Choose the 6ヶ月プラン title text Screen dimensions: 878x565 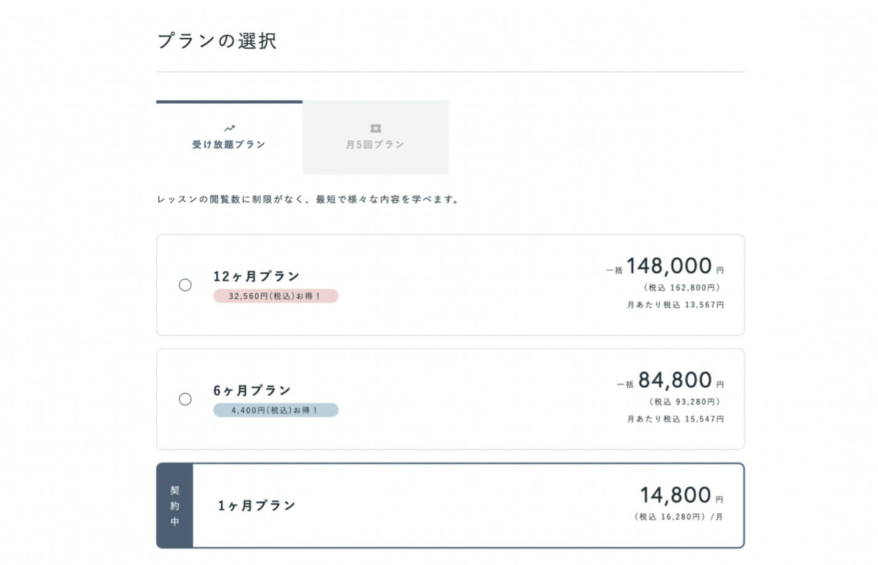[252, 390]
